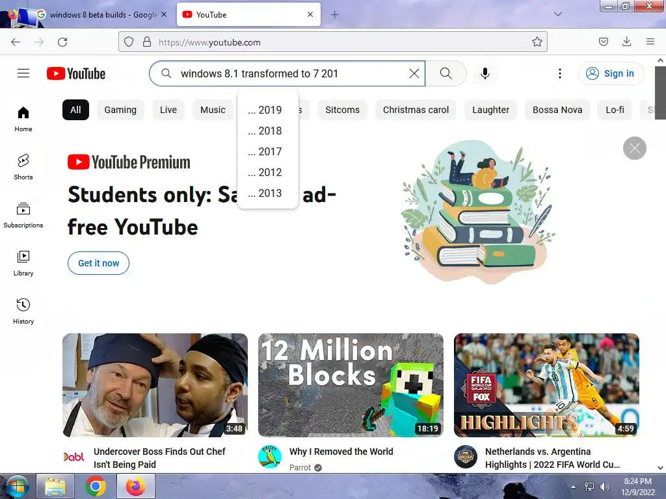Open a new browser tab
Image resolution: width=666 pixels, height=499 pixels.
tap(335, 15)
